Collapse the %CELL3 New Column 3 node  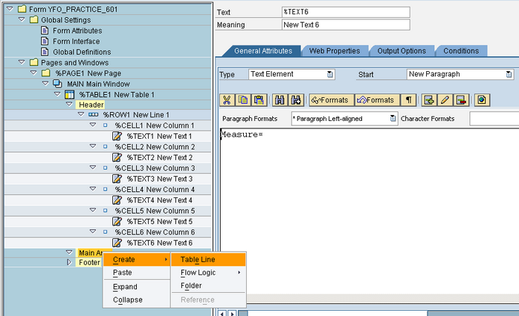[x=93, y=168]
